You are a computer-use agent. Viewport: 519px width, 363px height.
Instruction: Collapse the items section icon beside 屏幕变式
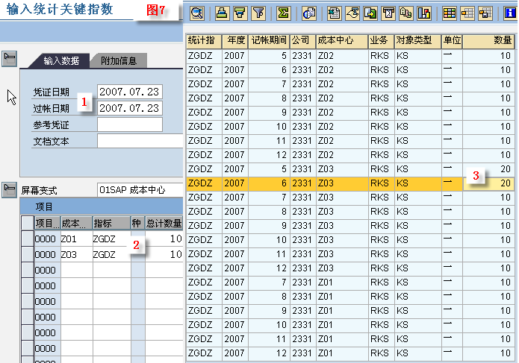[x=9, y=190]
